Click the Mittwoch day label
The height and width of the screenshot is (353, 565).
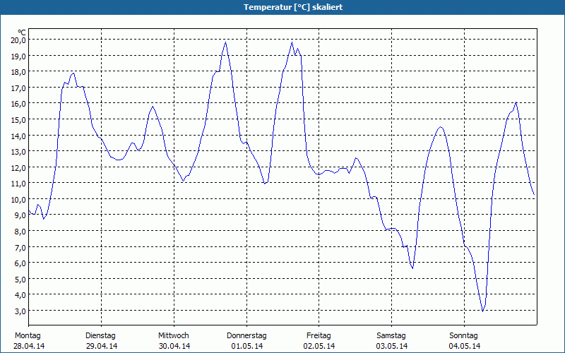(x=174, y=335)
